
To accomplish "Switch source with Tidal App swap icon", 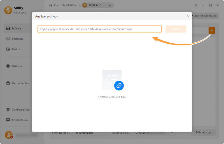I will tap(110, 5).
